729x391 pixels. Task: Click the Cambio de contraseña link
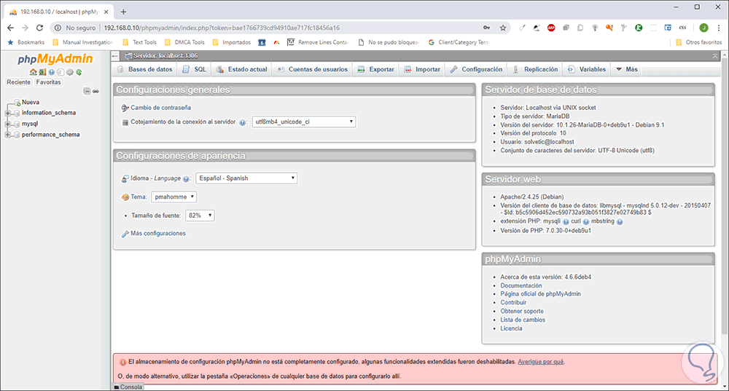160,108
